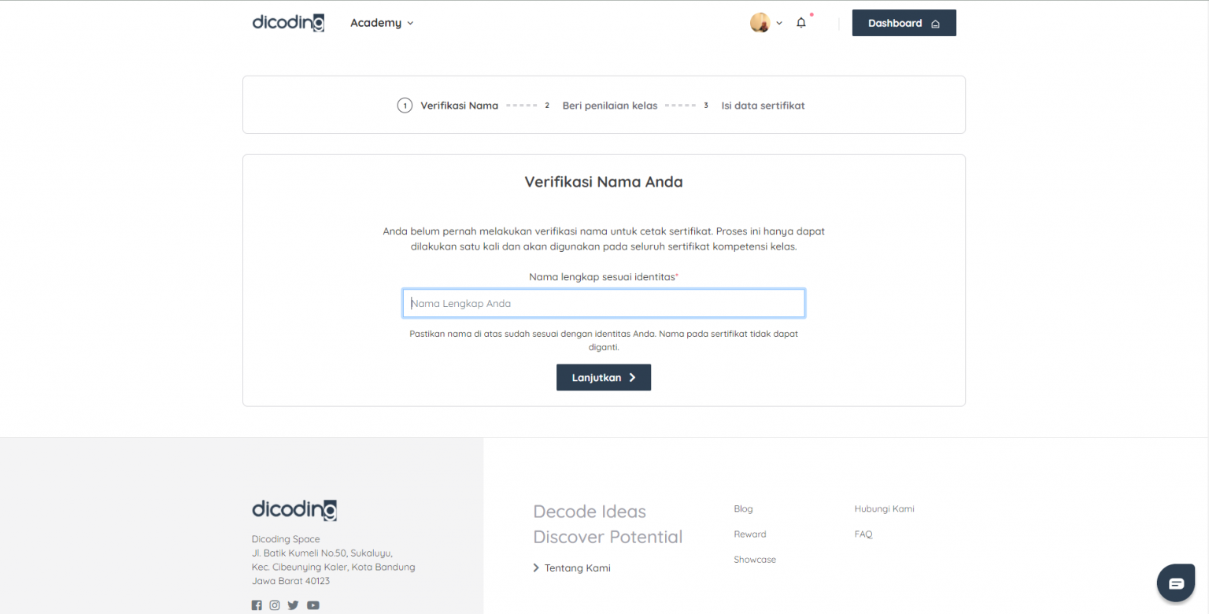The height and width of the screenshot is (614, 1209).
Task: Open Dicoding's YouTube icon
Action: click(x=312, y=605)
